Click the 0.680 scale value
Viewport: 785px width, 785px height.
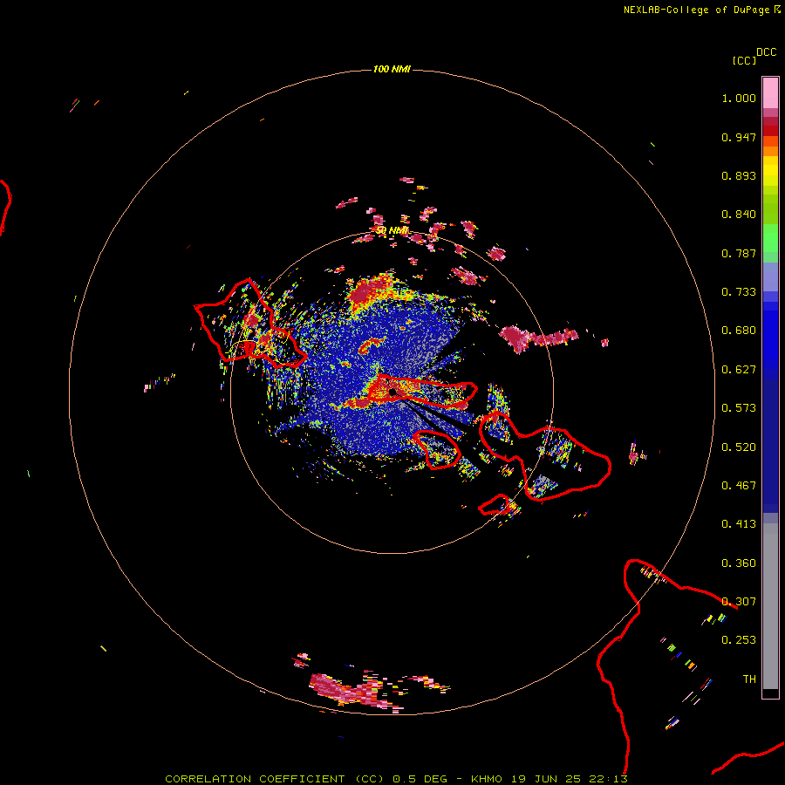click(739, 331)
